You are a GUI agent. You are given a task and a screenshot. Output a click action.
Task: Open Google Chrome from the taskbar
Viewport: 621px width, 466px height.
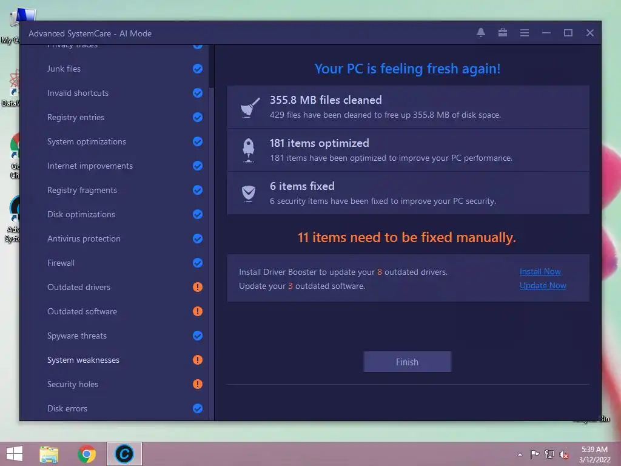(x=86, y=454)
